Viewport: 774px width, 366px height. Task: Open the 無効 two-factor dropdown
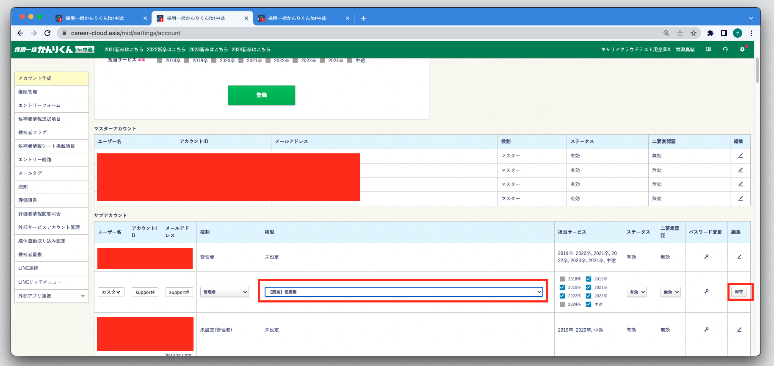pos(671,292)
